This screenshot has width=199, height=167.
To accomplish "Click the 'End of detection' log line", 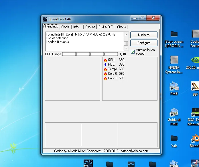I will 57,38.
